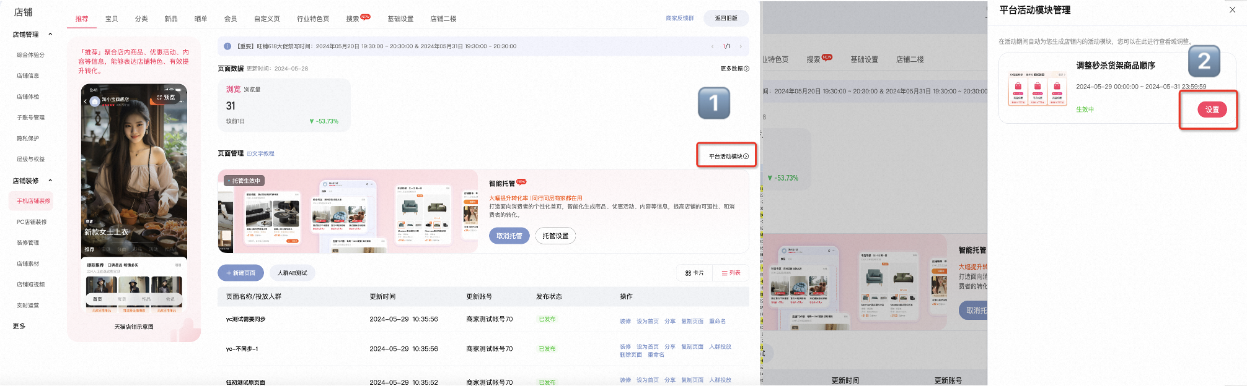Close the 平台活动模块管理 panel

tap(1232, 10)
